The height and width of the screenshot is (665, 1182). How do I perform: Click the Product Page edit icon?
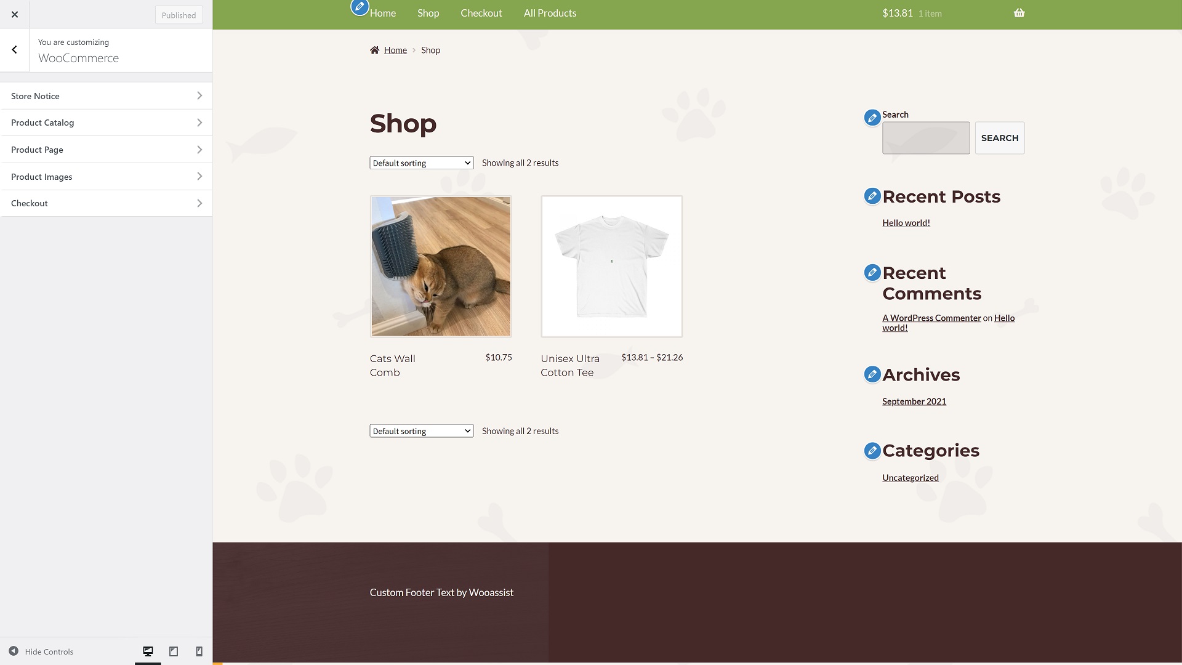198,150
